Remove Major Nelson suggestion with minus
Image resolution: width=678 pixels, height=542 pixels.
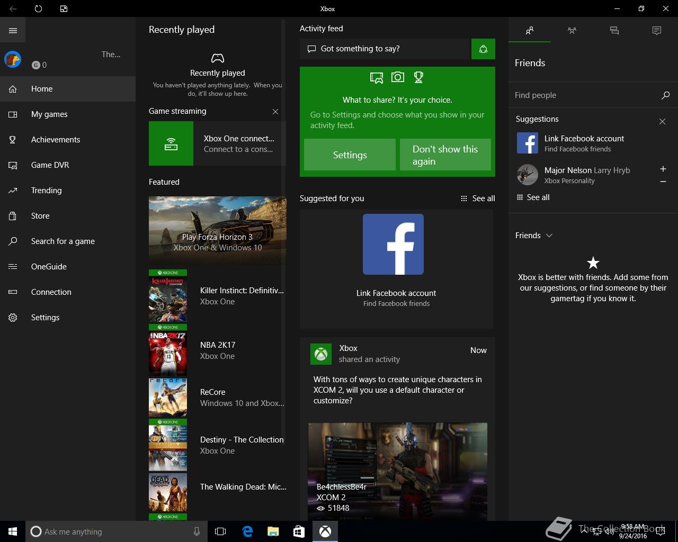coord(663,182)
